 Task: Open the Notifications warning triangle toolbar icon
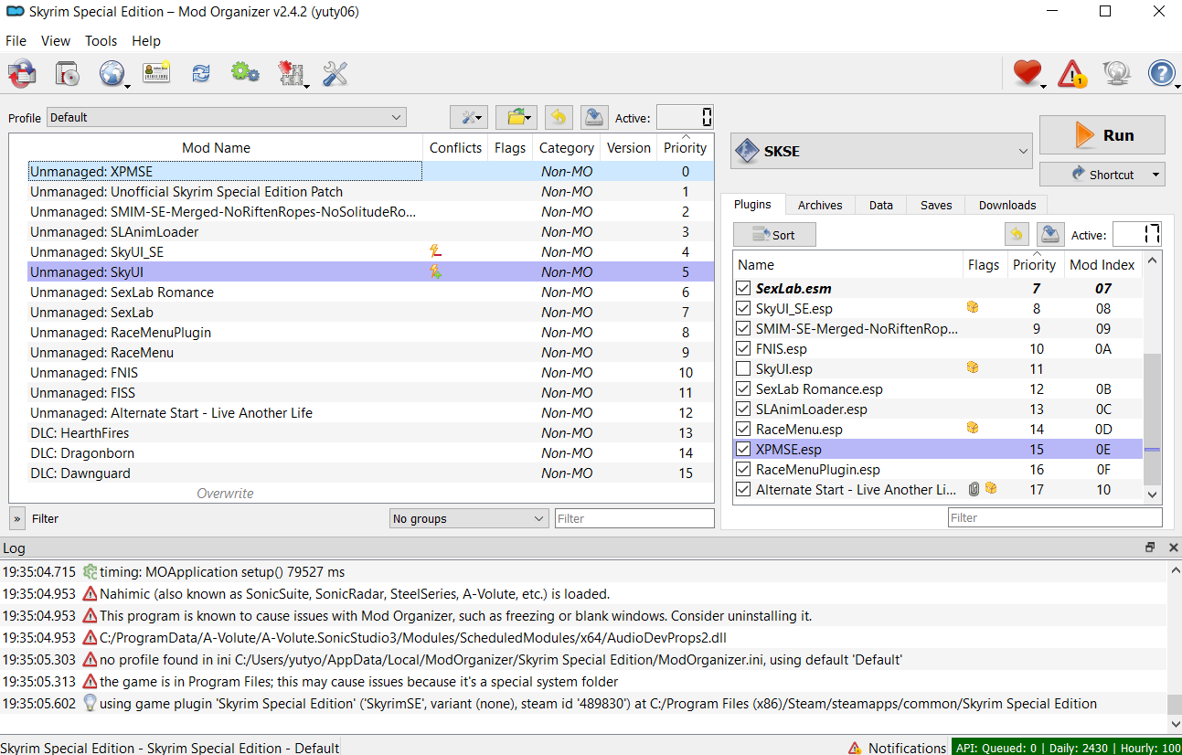pyautogui.click(x=1072, y=73)
